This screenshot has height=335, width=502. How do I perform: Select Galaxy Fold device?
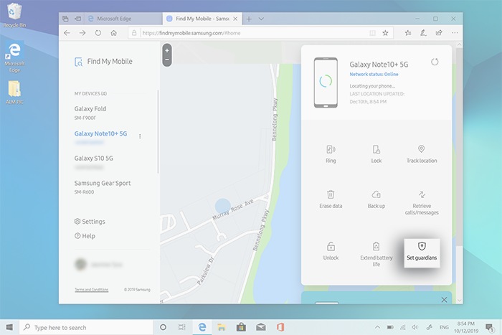[90, 113]
